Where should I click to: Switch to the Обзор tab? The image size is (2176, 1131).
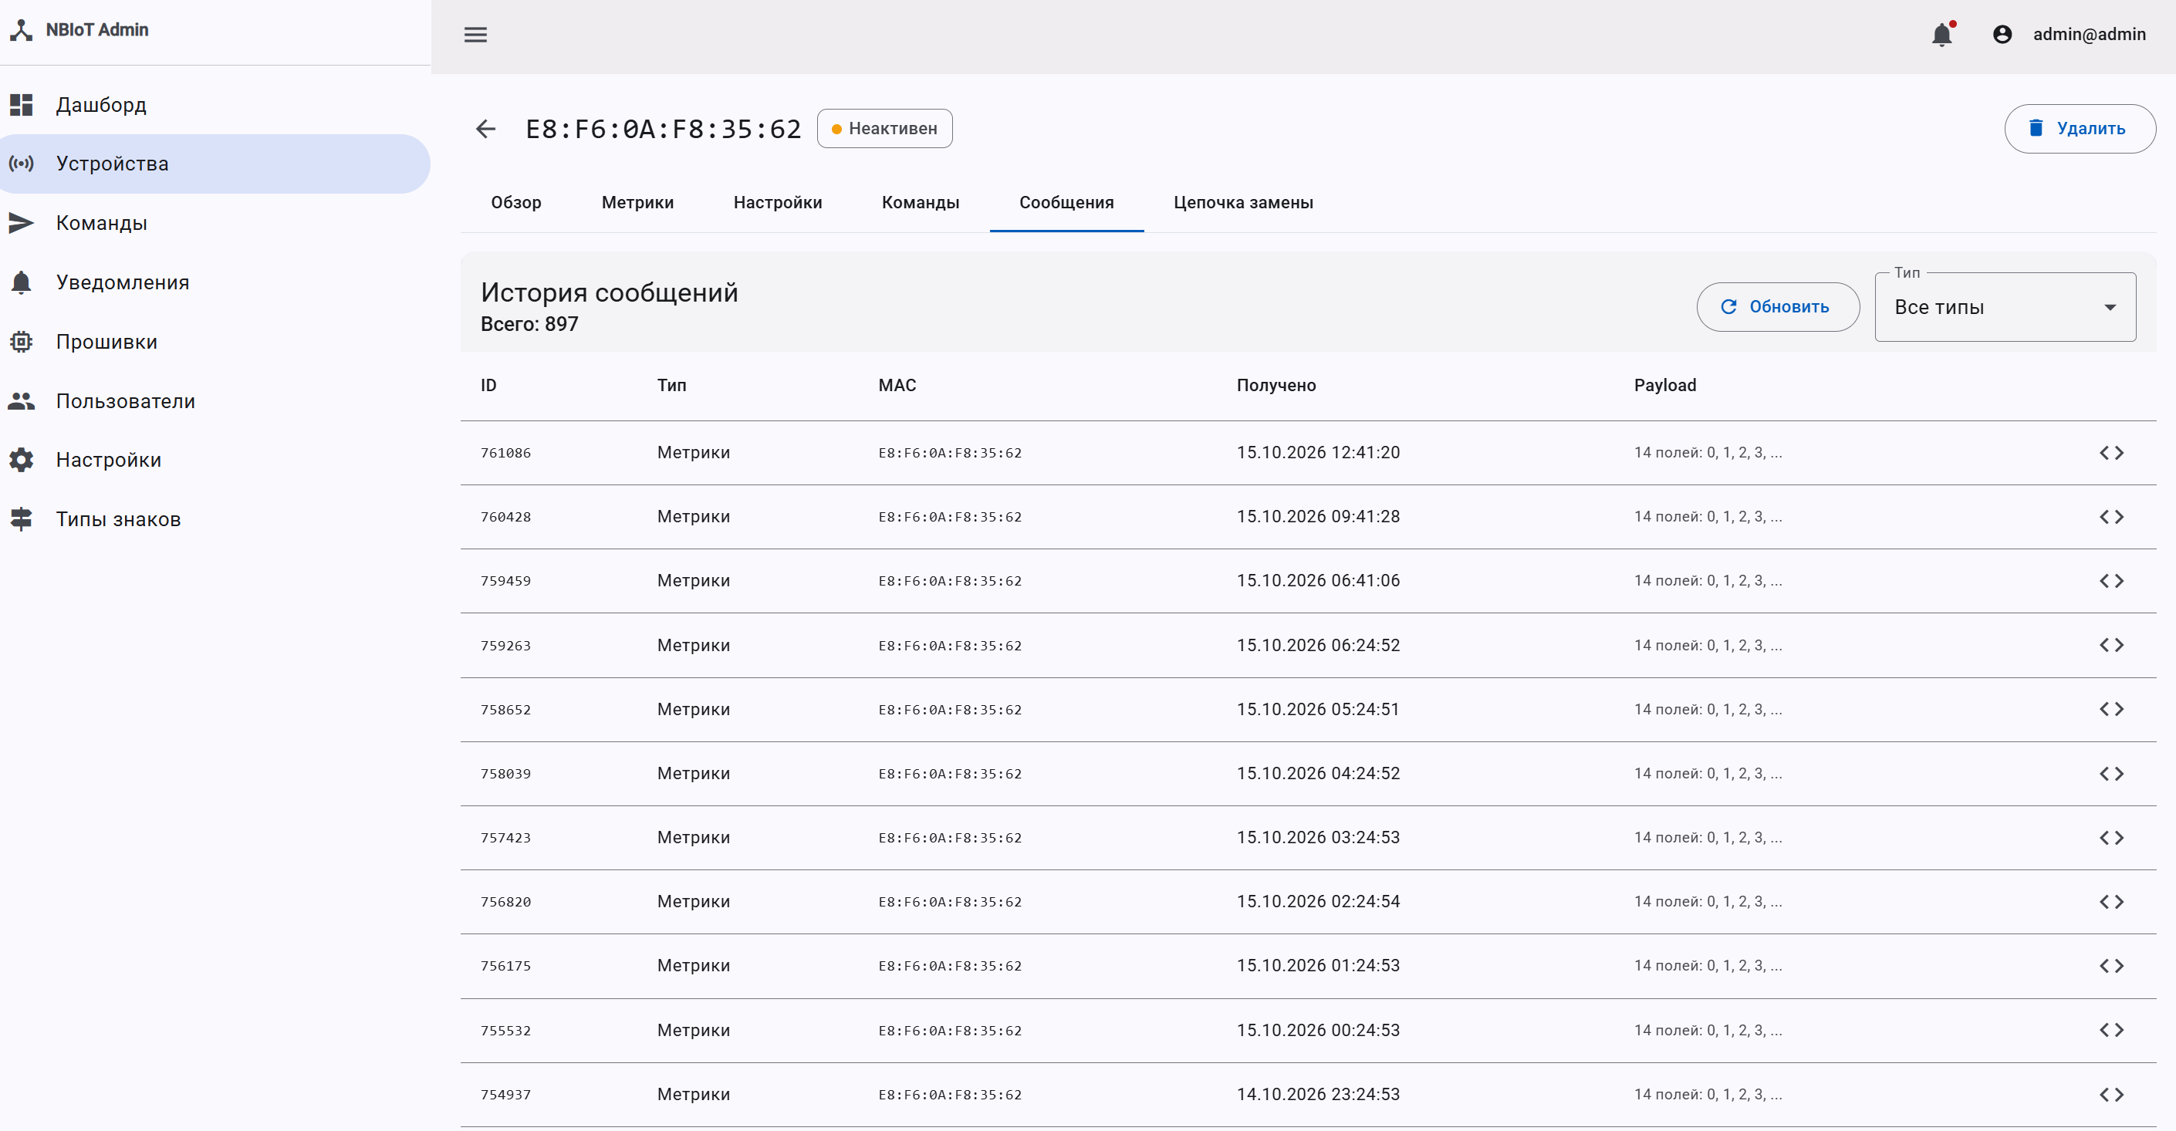coord(516,203)
